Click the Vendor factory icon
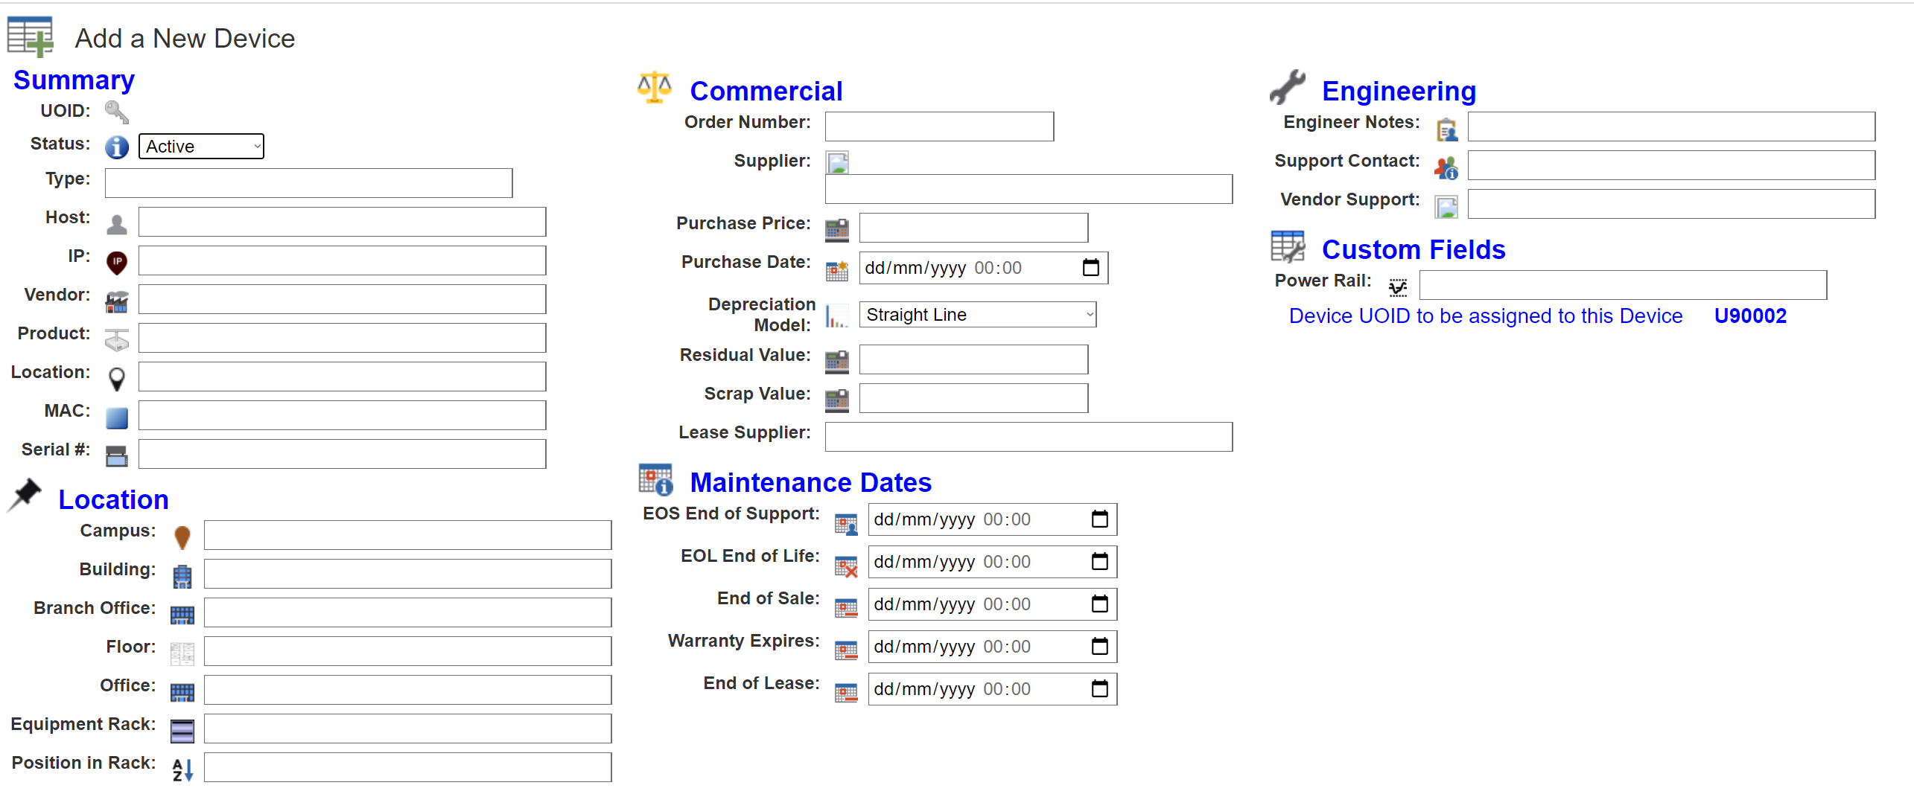Image resolution: width=1914 pixels, height=797 pixels. tap(116, 301)
